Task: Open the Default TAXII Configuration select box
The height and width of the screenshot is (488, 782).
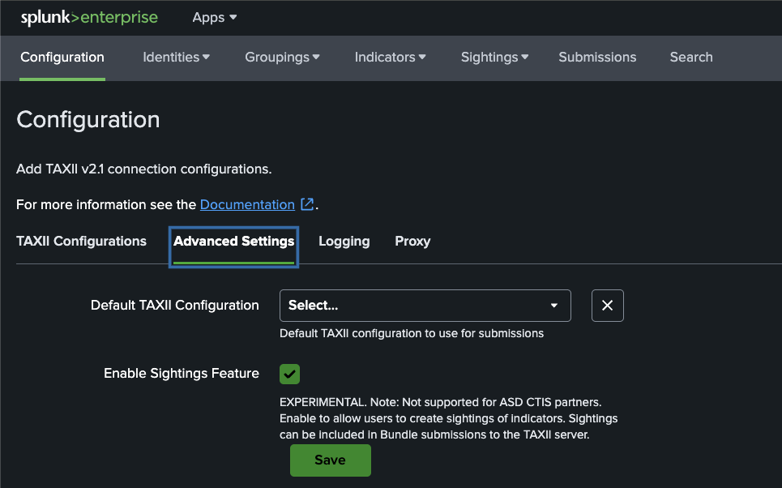Action: [x=425, y=306]
